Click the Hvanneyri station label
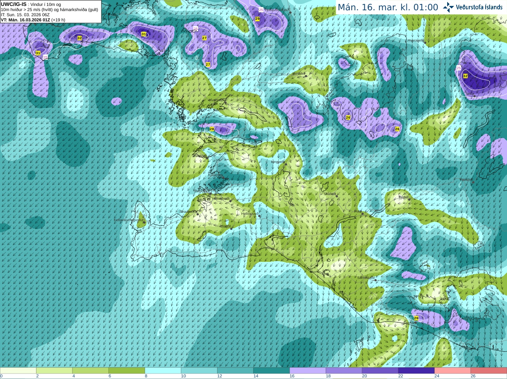507x379 pixels. pos(216,100)
